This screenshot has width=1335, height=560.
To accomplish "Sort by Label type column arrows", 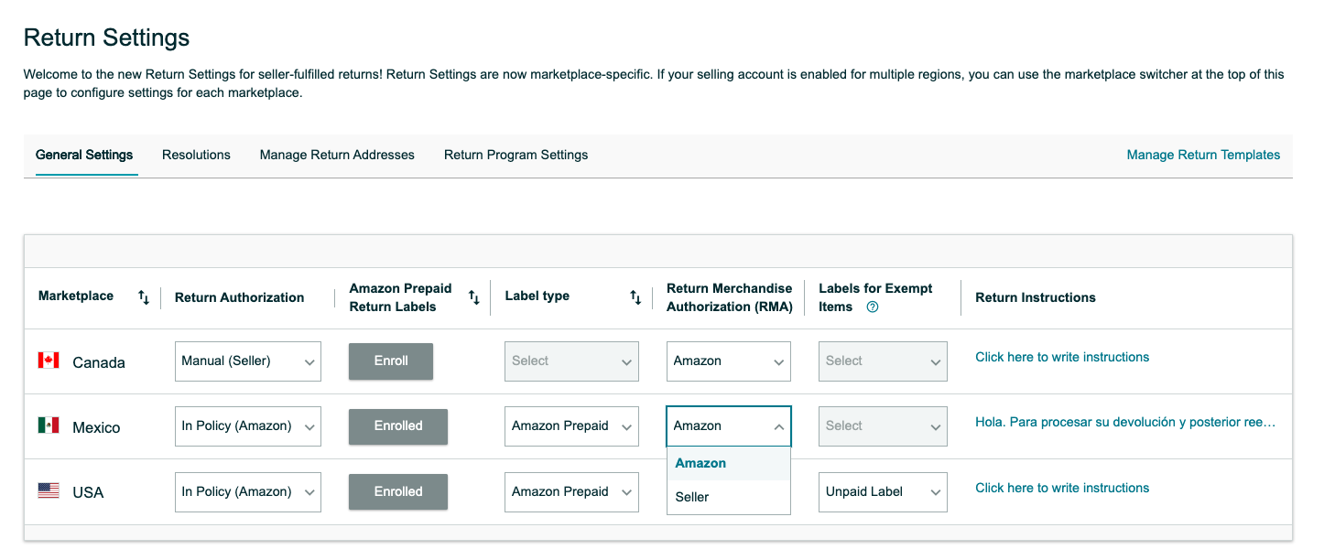I will [635, 297].
